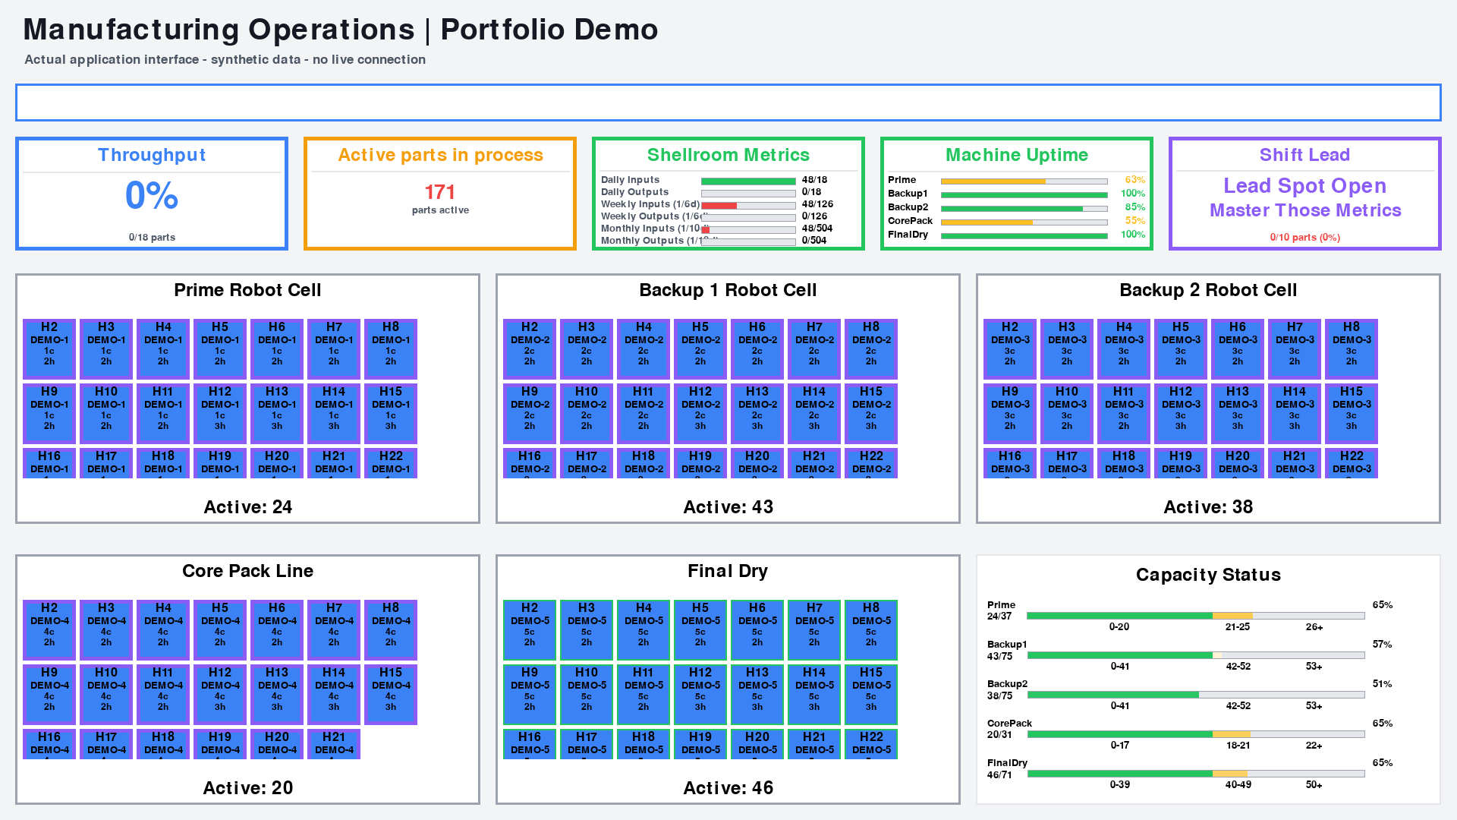Select tile H9 in Final Dry
Screen dimensions: 1457x820
(530, 695)
